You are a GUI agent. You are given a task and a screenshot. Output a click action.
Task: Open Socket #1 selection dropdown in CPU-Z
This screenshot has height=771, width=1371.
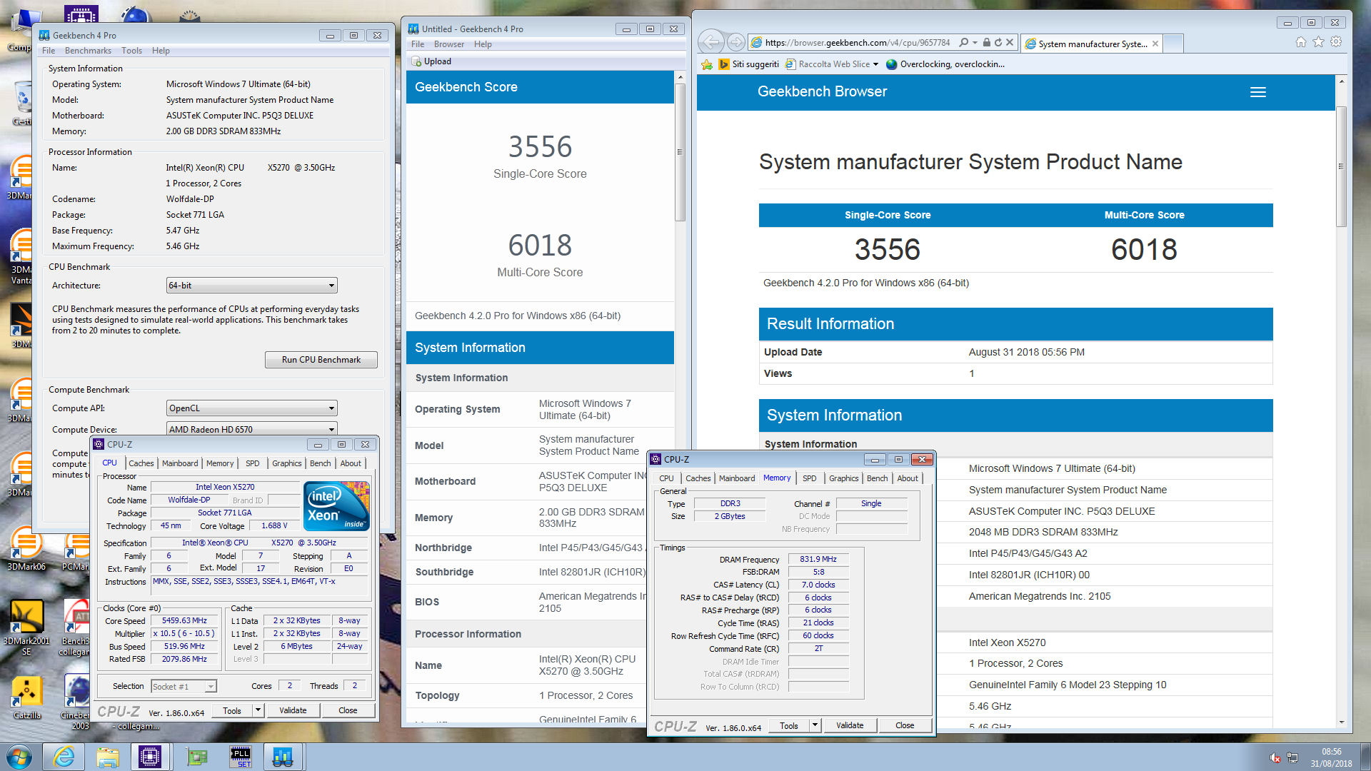click(184, 686)
